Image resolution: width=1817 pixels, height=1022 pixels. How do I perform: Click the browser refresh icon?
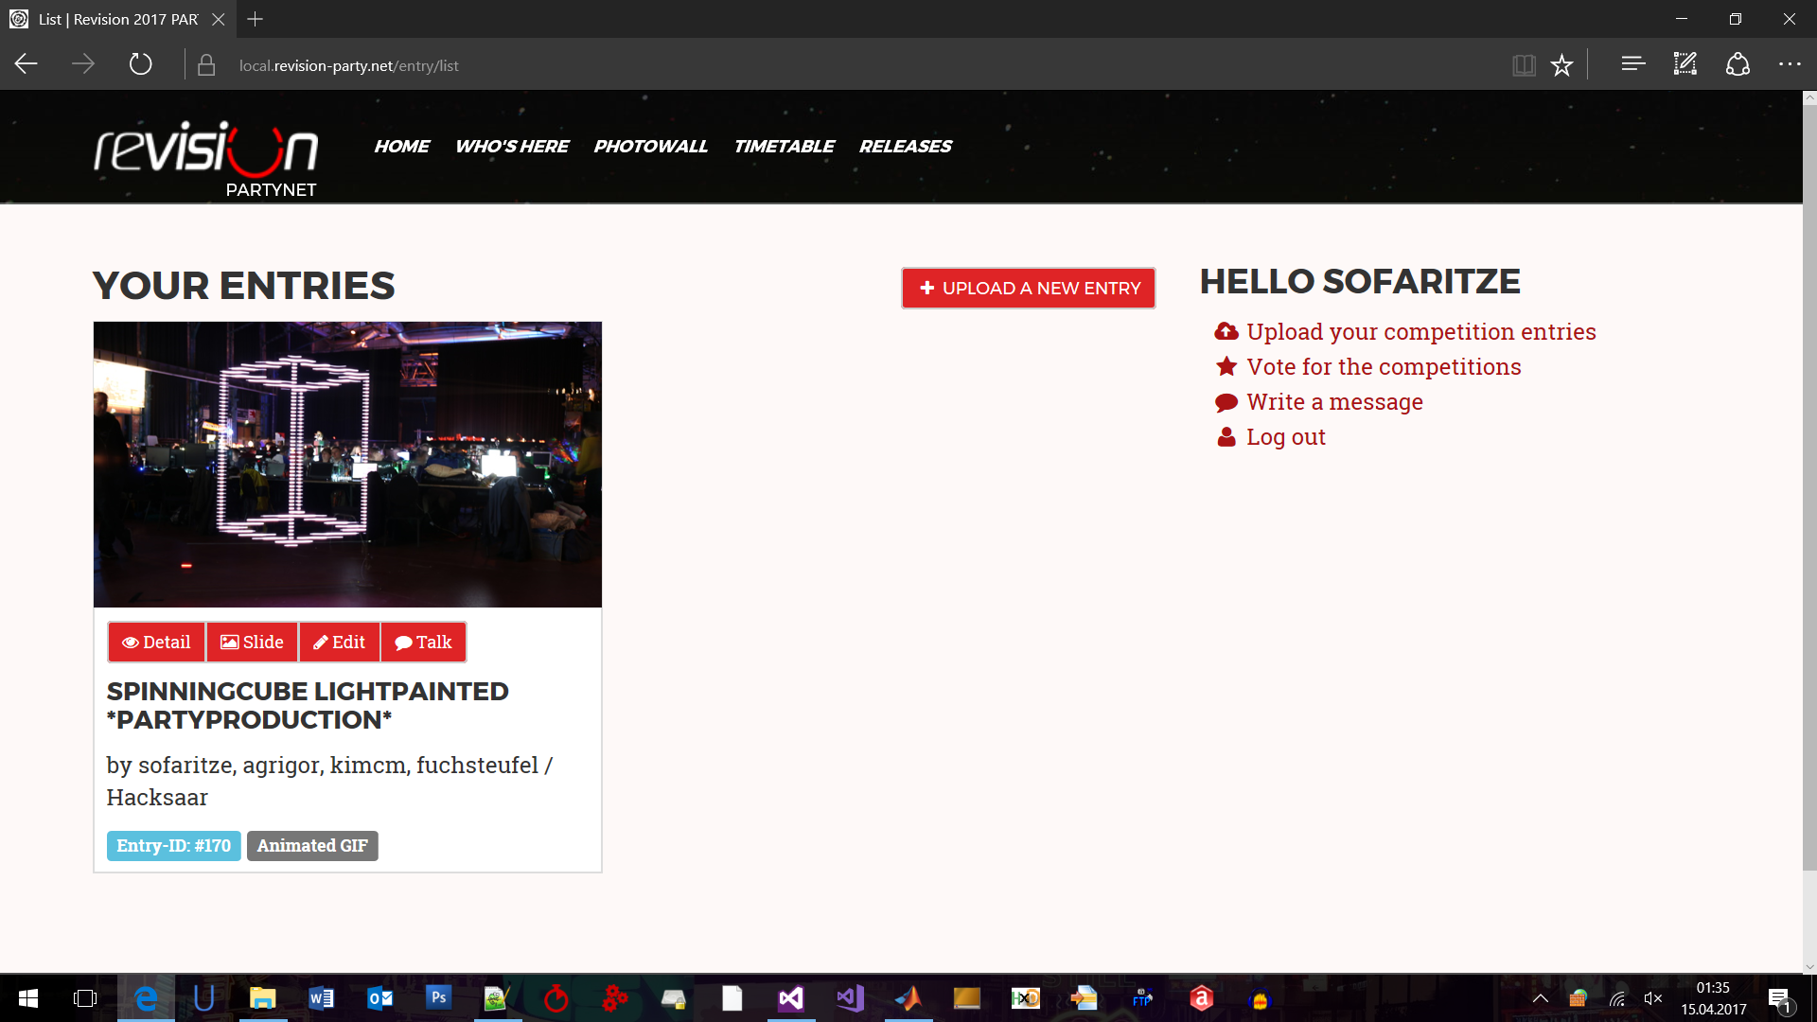(140, 64)
